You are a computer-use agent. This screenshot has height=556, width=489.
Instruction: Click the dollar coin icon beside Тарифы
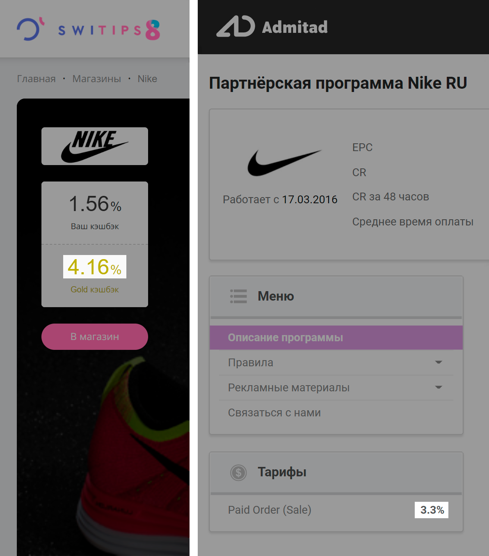(238, 473)
